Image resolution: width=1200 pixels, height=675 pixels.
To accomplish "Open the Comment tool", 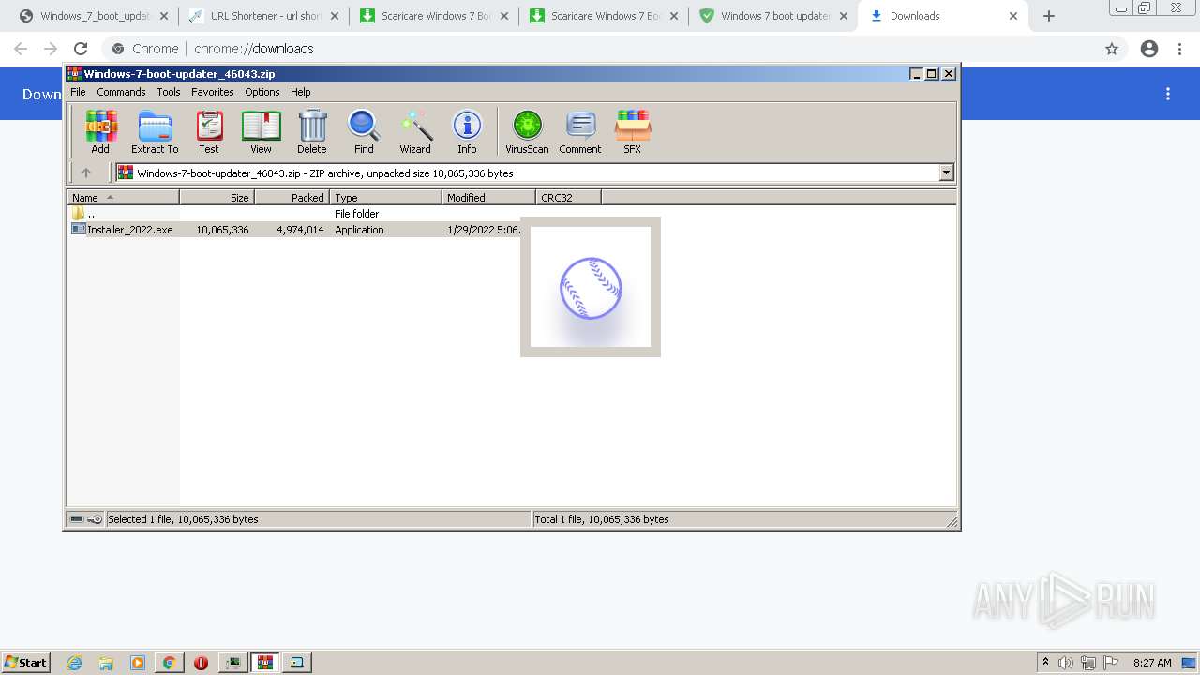I will pyautogui.click(x=580, y=131).
